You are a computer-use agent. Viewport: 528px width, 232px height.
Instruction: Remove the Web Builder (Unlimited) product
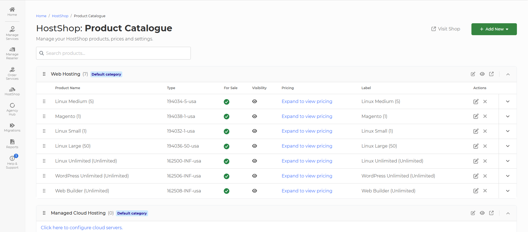pyautogui.click(x=485, y=191)
